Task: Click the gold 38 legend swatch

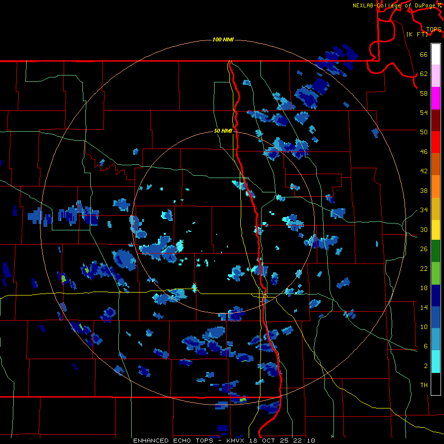Action: pos(436,209)
